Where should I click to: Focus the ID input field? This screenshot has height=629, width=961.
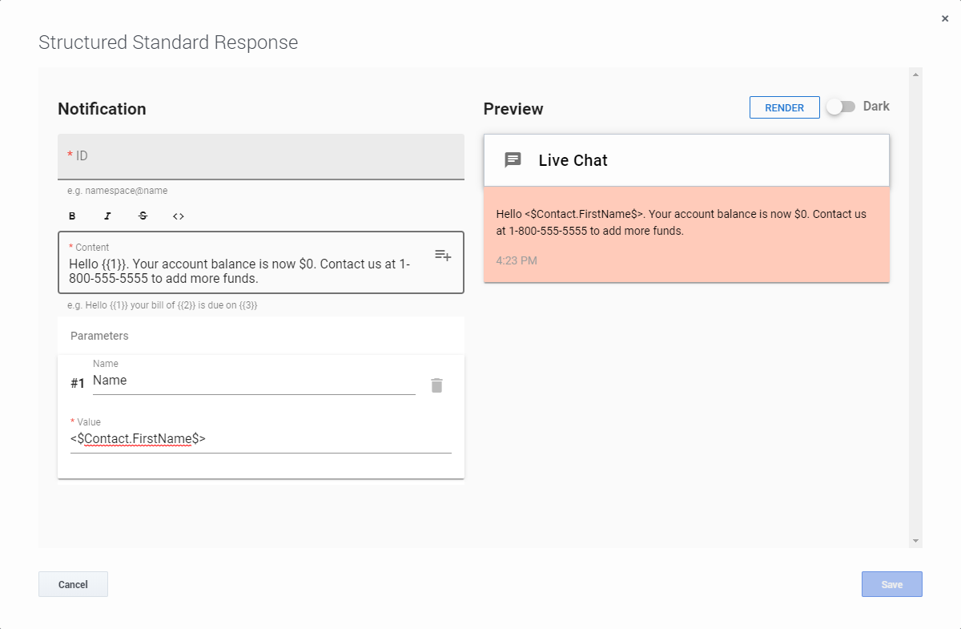(261, 156)
